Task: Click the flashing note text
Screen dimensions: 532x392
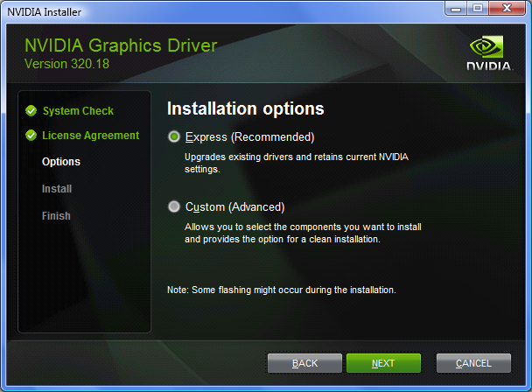Action: pyautogui.click(x=282, y=290)
